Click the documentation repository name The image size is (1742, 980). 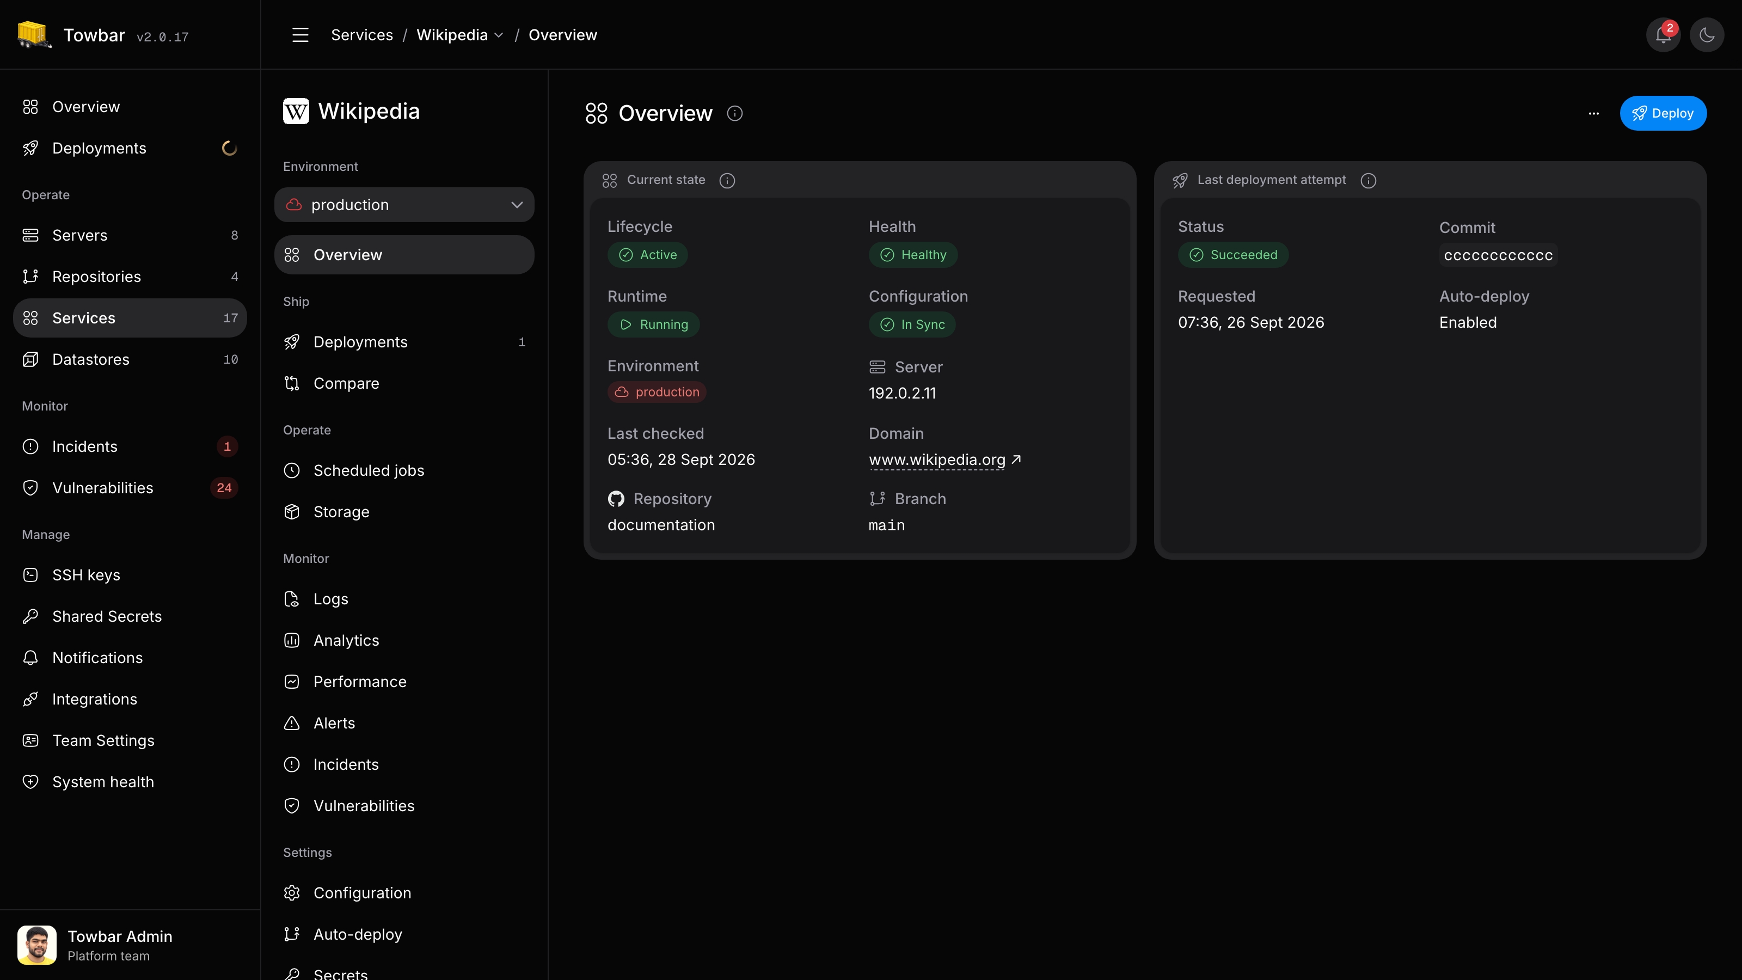coord(661,525)
